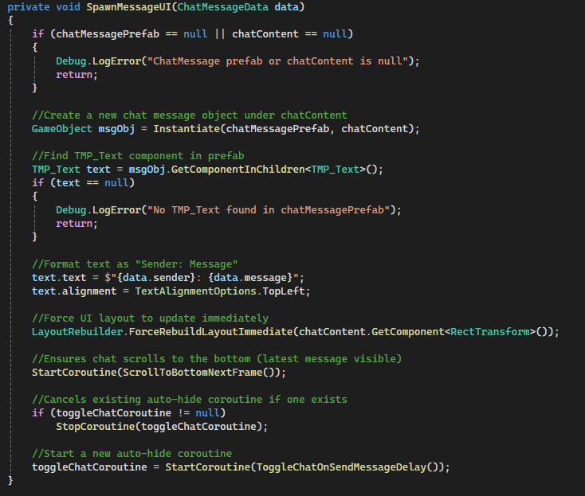Click the GameObject type declaration
Screen dimensions: 585x496
(x=61, y=128)
